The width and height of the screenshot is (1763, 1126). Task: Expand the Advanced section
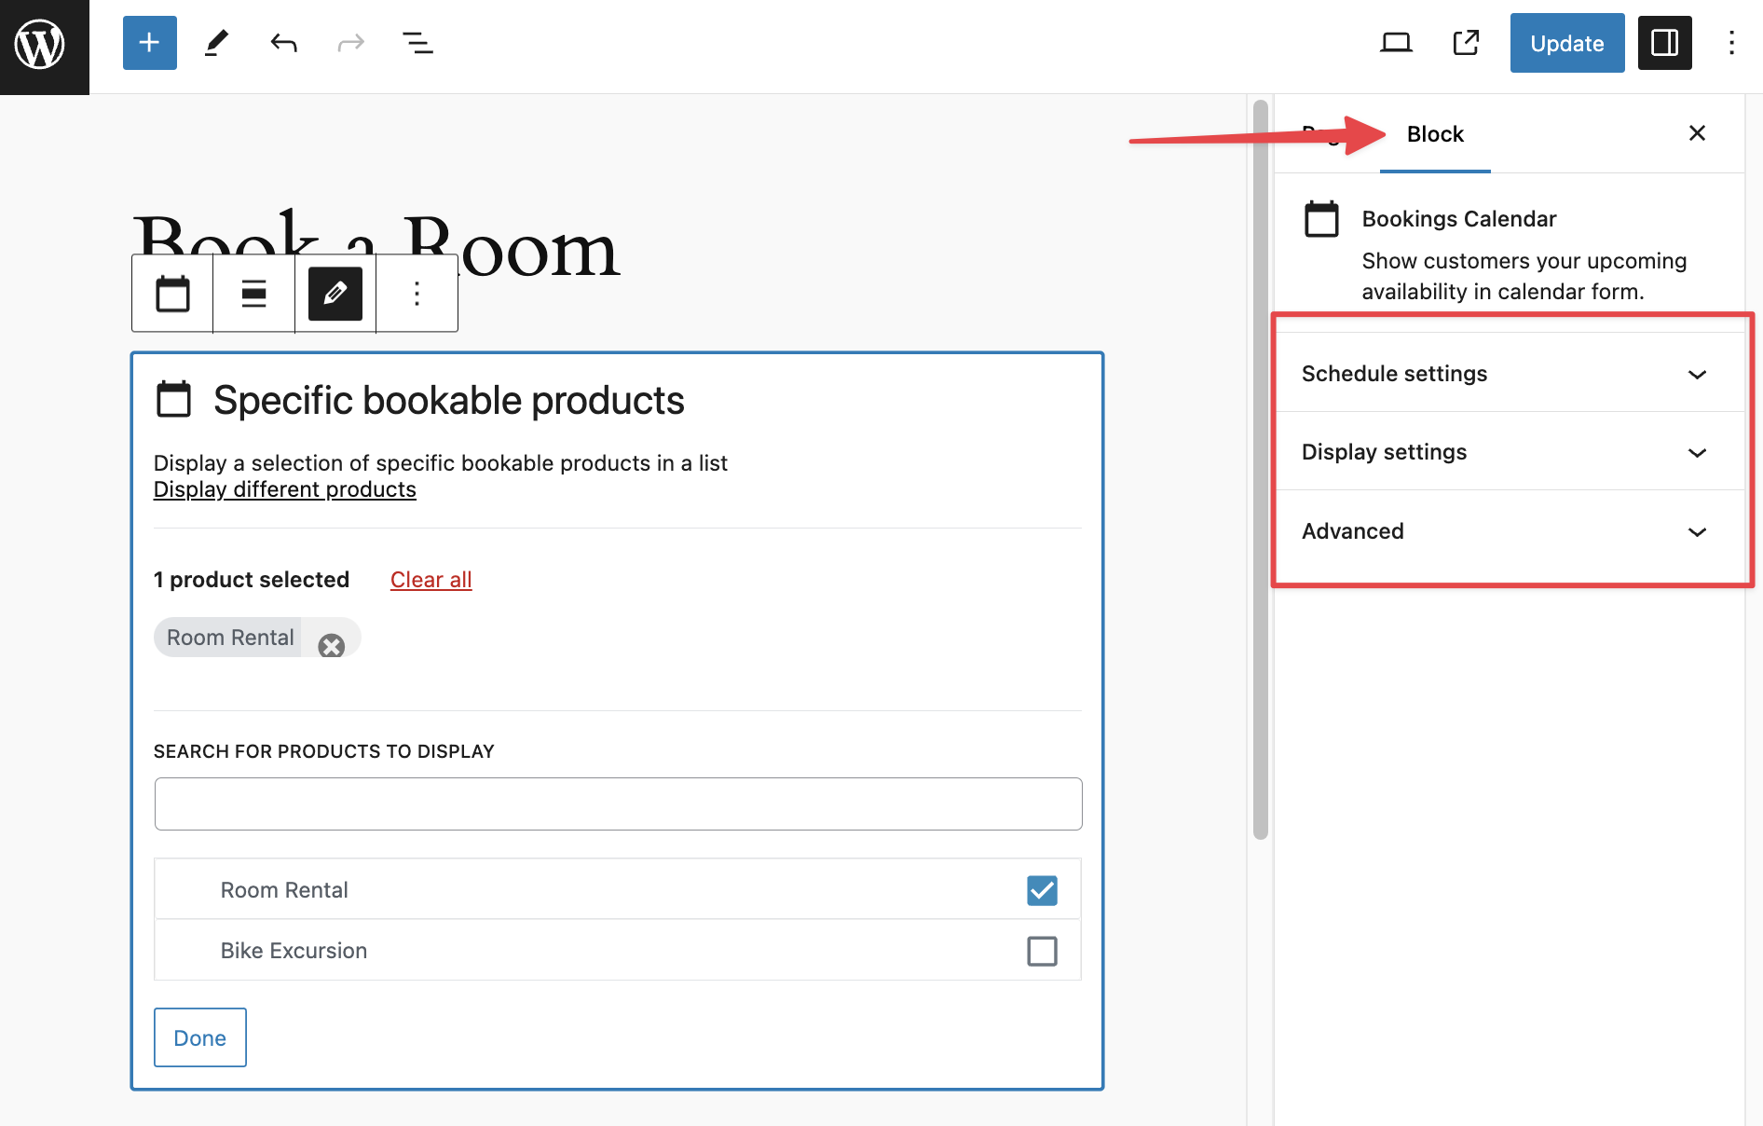[1510, 531]
